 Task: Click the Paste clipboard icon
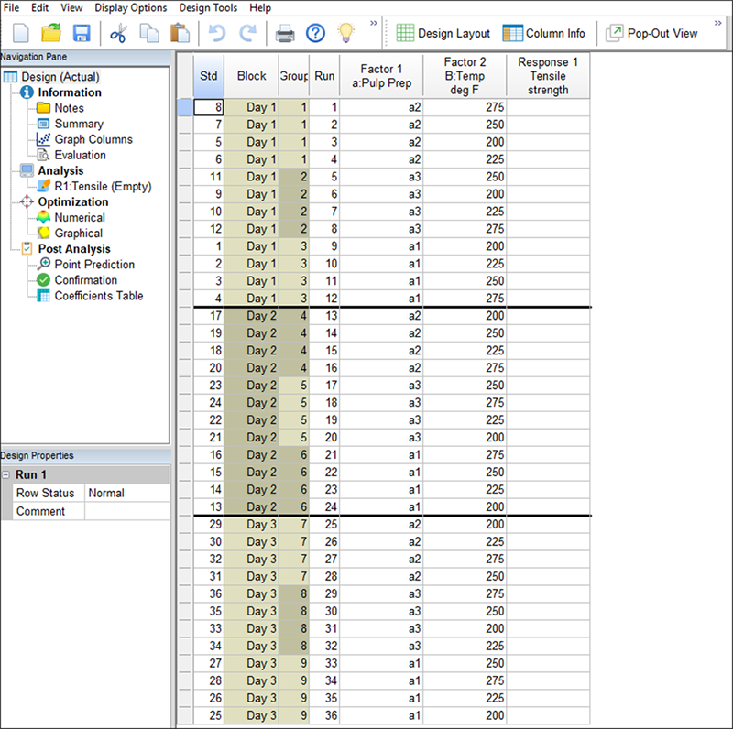point(181,34)
